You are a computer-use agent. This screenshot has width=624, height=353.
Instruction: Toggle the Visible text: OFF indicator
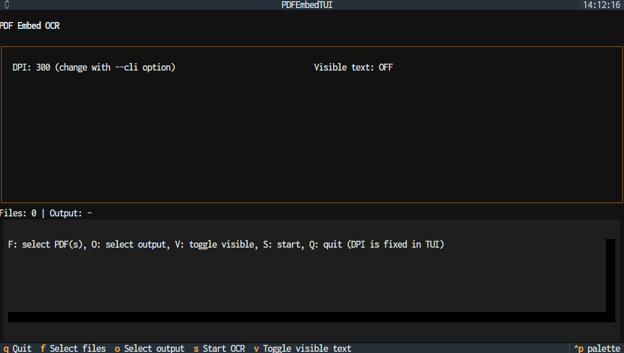[x=353, y=67]
